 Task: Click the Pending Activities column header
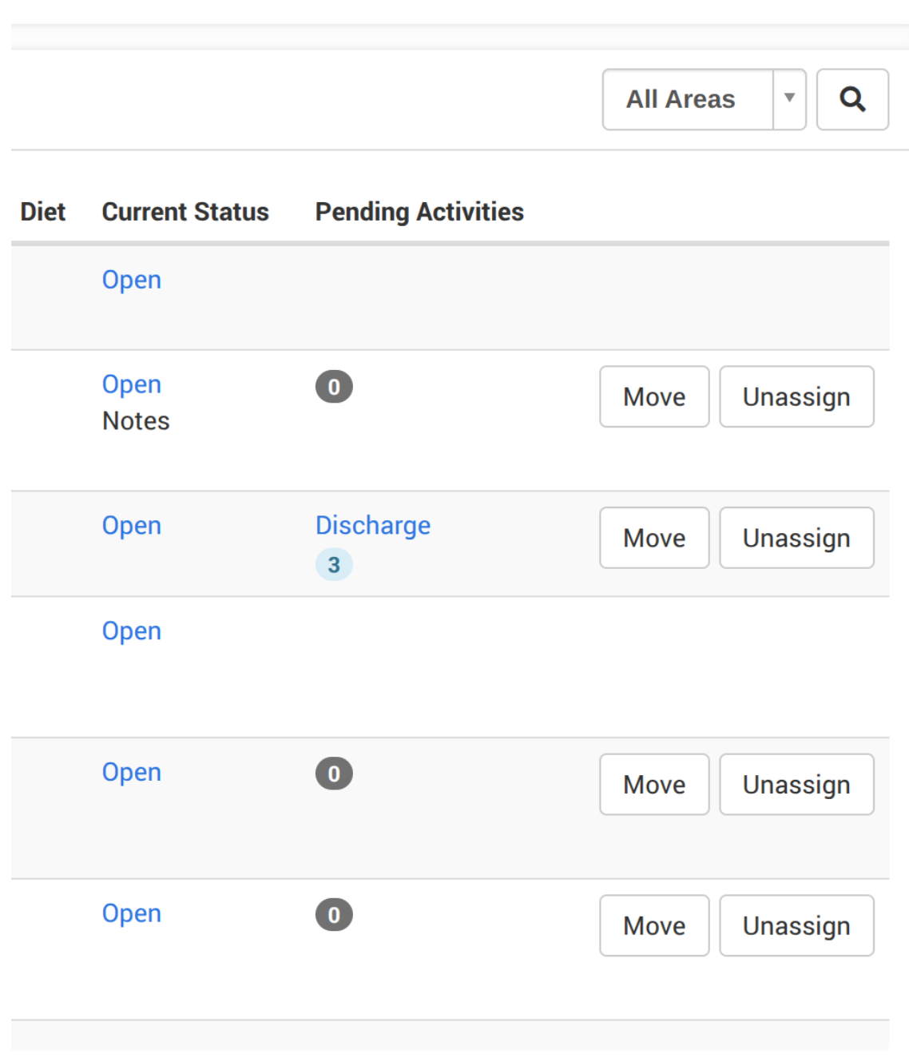click(419, 212)
